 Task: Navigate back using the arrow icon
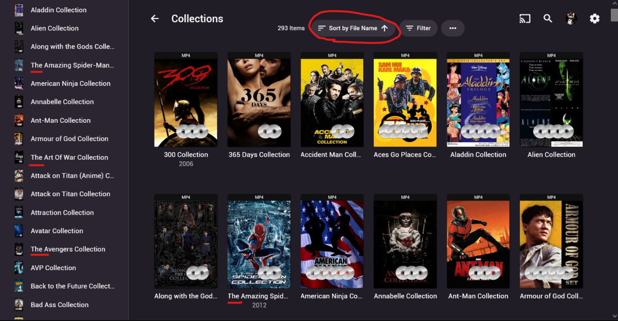[154, 18]
